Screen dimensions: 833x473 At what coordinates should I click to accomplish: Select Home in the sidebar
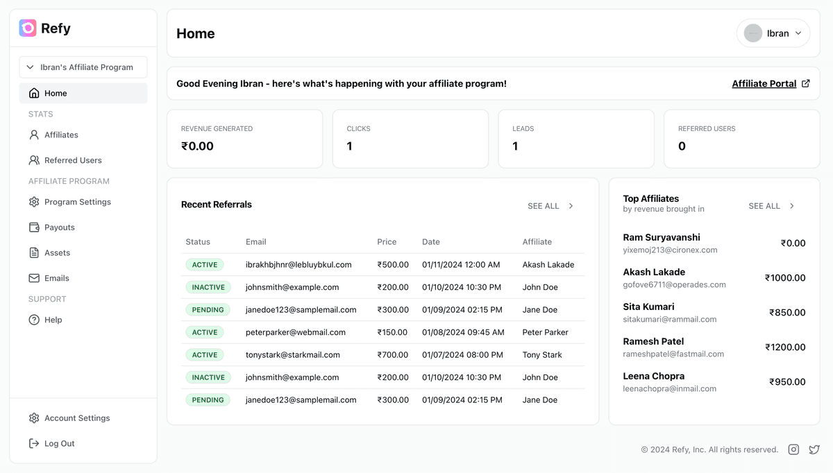56,92
